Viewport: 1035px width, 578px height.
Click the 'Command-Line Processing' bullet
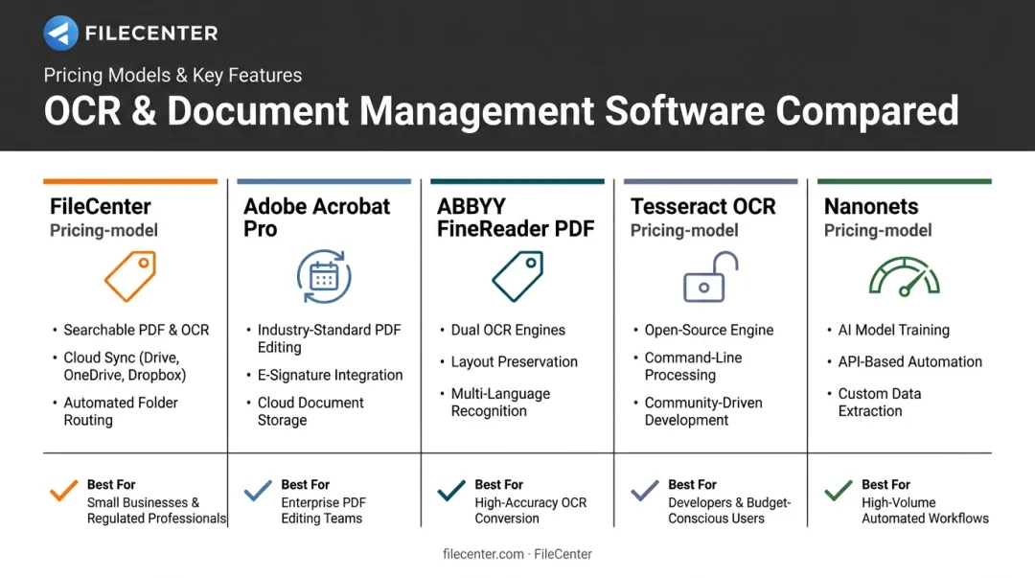pyautogui.click(x=693, y=366)
